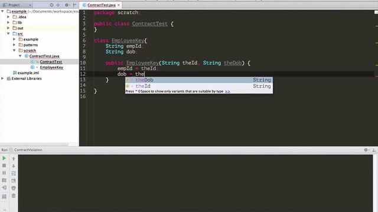The image size is (378, 212).
Task: Choose theDob completion suggestion
Action: point(199,80)
